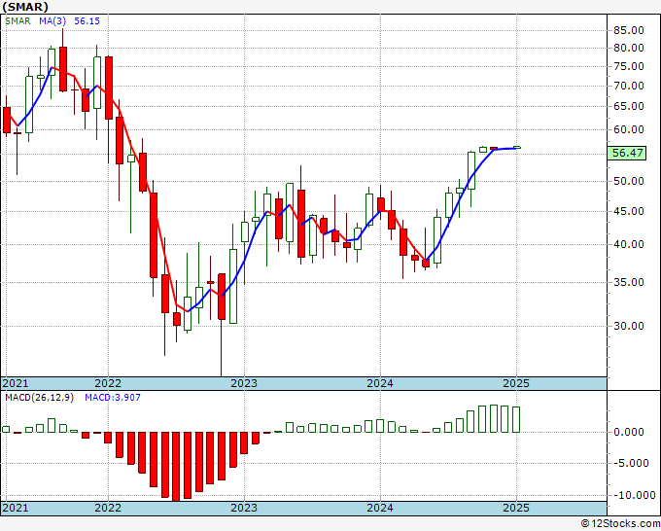Click the 50.00 price axis label

(x=629, y=181)
